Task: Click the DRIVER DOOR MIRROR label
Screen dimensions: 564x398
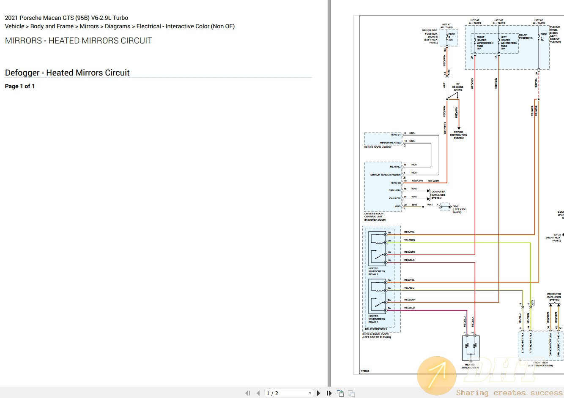Action: [x=378, y=147]
